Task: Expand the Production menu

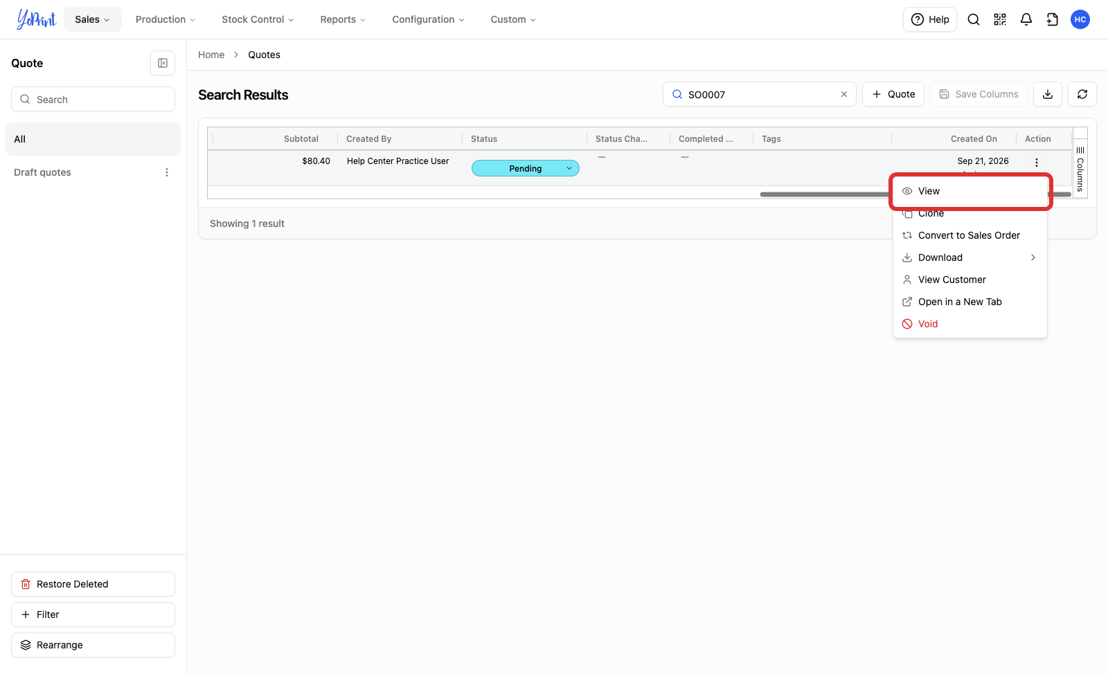Action: tap(166, 19)
